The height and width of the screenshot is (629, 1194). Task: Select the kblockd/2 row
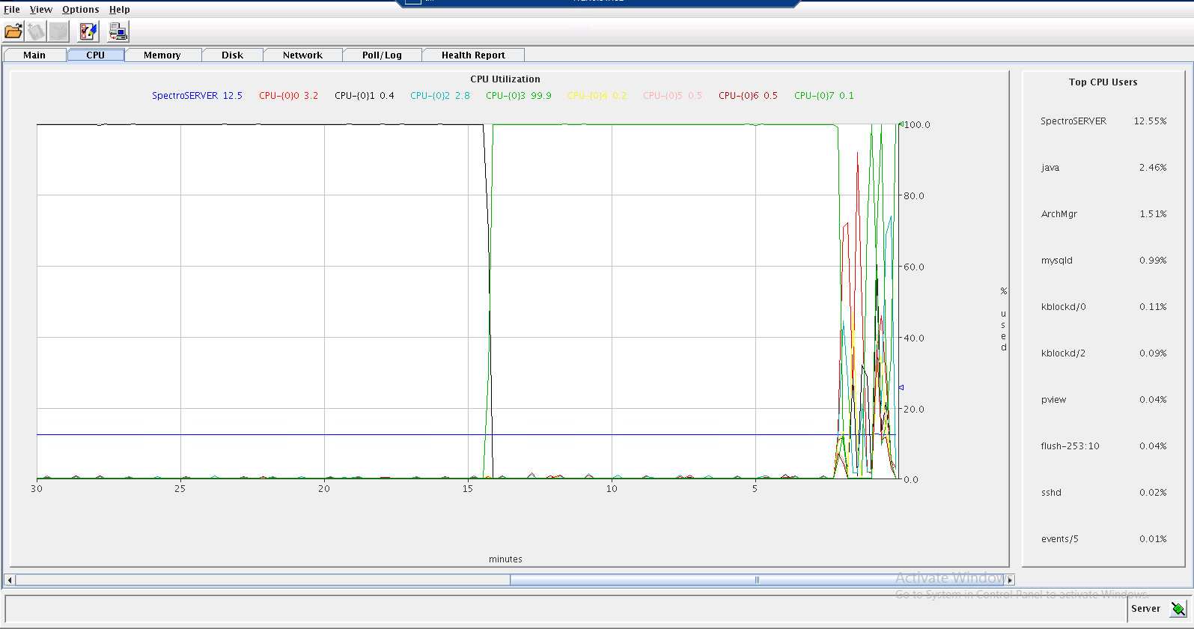click(x=1103, y=353)
